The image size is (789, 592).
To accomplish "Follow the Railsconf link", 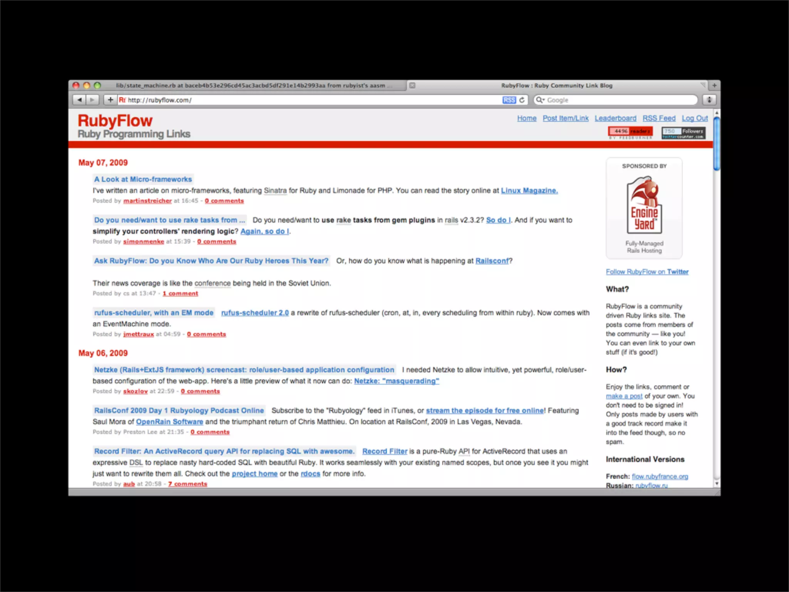I will click(x=492, y=261).
